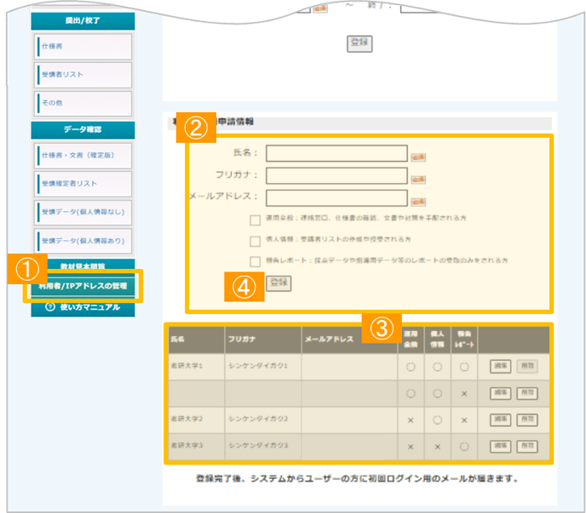Focus the 氏名 text input field
This screenshot has height=513, width=586.
[x=336, y=153]
